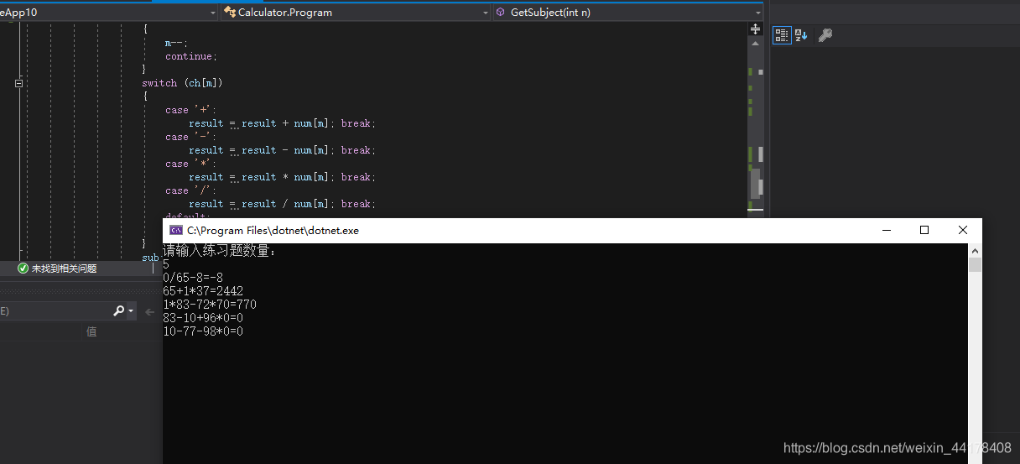The height and width of the screenshot is (464, 1020).
Task: Click the console title C:\Program Files\dotnet\dotnet.exe
Action: tap(273, 231)
